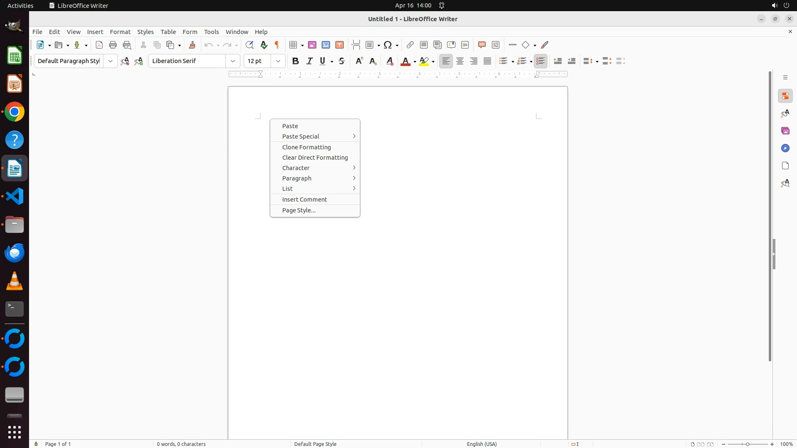Click the Insert Hyperlink icon
This screenshot has height=448, width=797.
pos(410,45)
